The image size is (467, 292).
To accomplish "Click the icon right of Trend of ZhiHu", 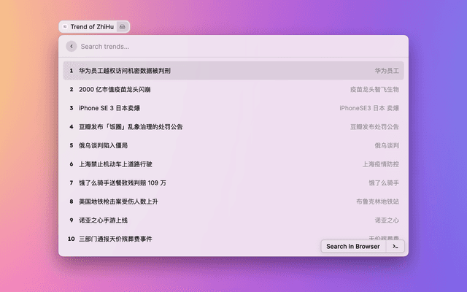I will 123,27.
